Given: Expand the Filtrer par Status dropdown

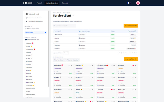Looking at the screenshot, I should tap(59, 60).
